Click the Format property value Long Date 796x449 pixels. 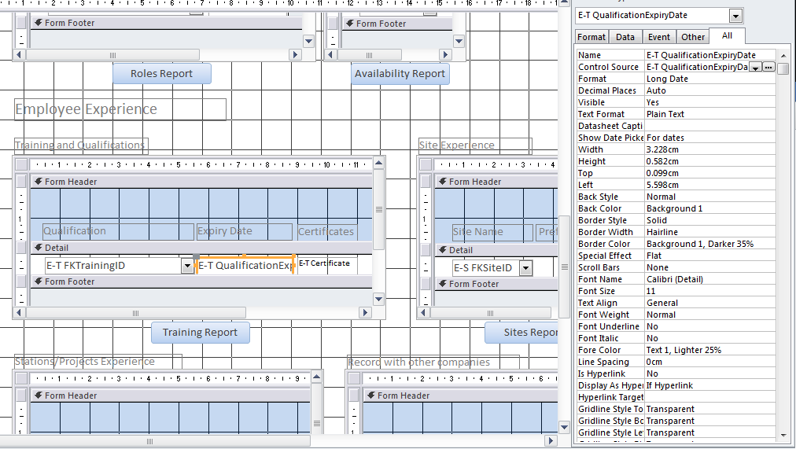click(710, 79)
